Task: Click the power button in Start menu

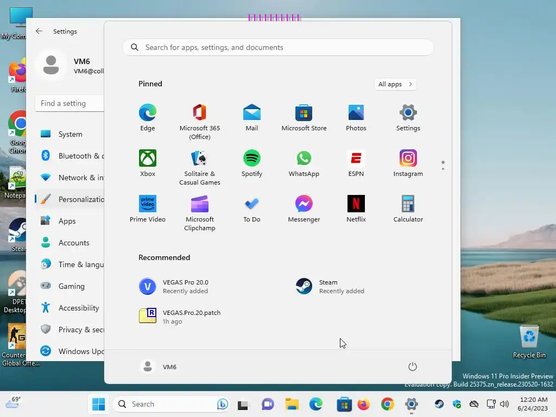Action: point(413,367)
